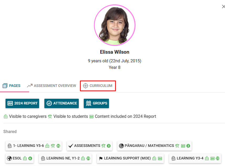The image size is (225, 166).
Task: Close the student profile dialog
Action: 223,7
